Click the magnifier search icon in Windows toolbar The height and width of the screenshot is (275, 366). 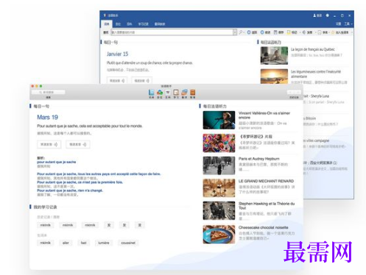[x=241, y=32]
